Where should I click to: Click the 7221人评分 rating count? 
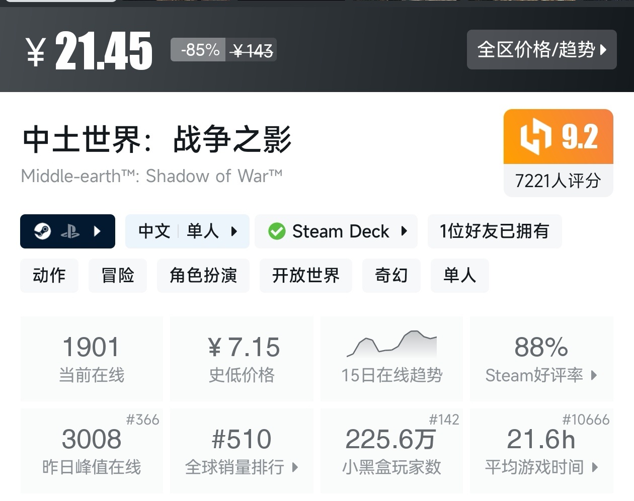pyautogui.click(x=559, y=181)
